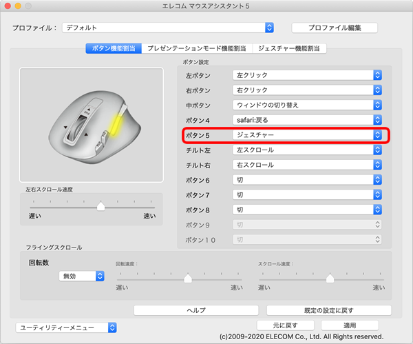Open the ボタン8 function dropdown
413x344 pixels.
pyautogui.click(x=307, y=210)
